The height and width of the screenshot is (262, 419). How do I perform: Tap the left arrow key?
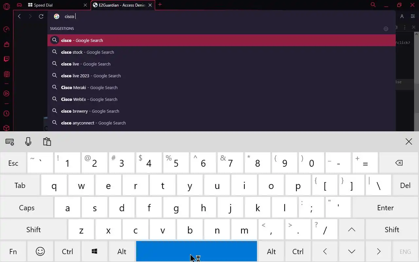coord(325,252)
